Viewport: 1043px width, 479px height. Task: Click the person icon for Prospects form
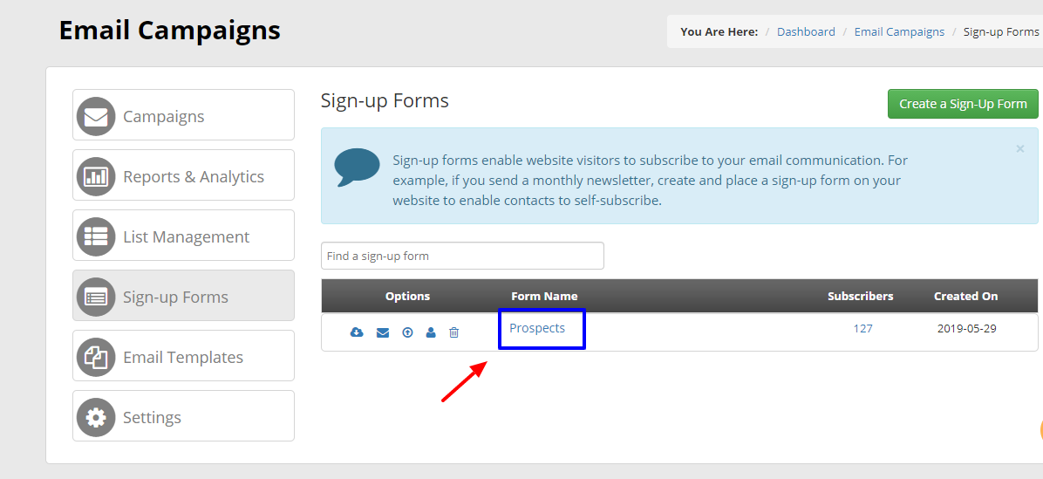click(x=431, y=332)
